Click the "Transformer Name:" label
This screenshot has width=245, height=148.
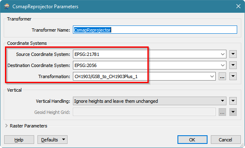coord(51,30)
